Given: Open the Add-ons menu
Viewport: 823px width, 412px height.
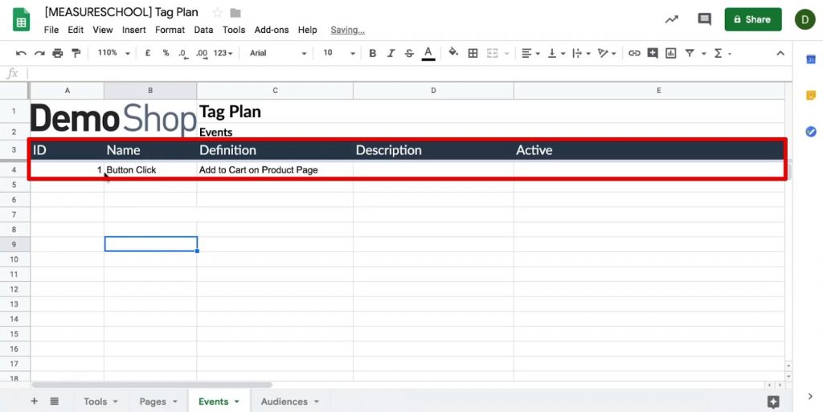Looking at the screenshot, I should [x=272, y=30].
